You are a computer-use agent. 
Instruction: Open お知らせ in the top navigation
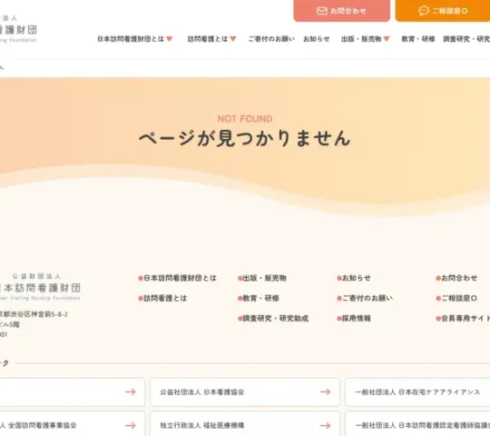[x=317, y=39]
